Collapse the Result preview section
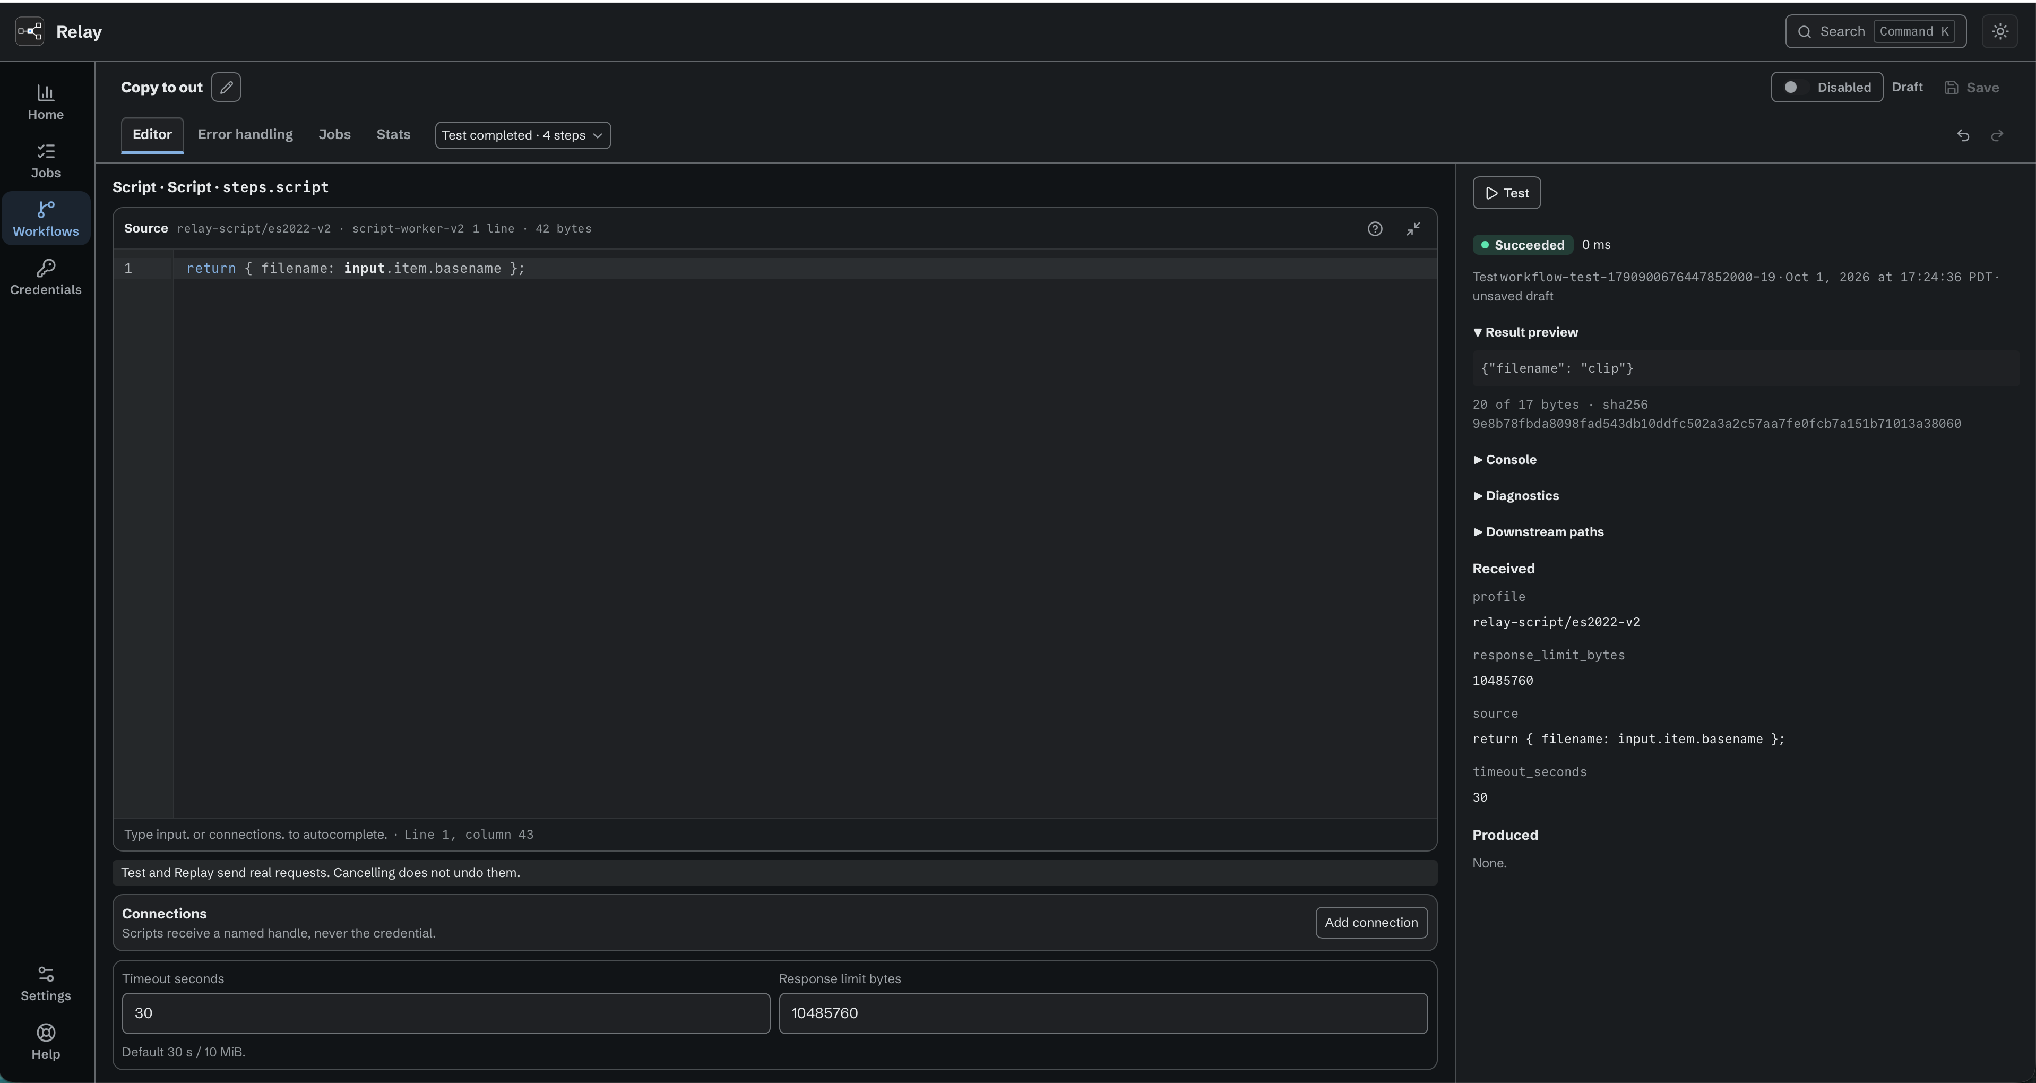Viewport: 2036px width, 1083px height. point(1525,332)
